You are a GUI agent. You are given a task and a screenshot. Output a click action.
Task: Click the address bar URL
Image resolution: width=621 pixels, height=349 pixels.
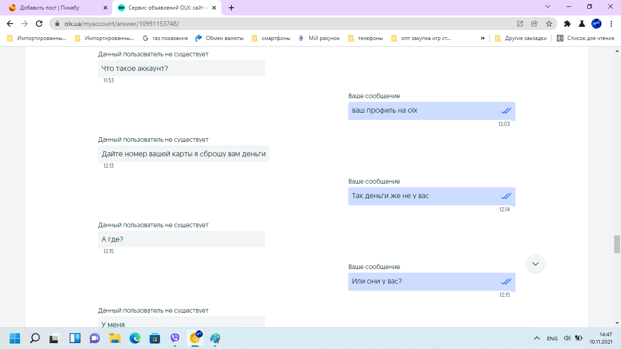tap(122, 24)
